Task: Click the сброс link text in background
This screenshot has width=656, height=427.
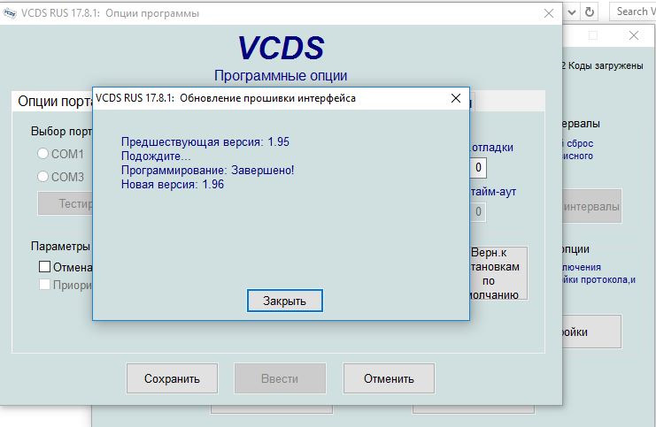Action: tap(580, 143)
